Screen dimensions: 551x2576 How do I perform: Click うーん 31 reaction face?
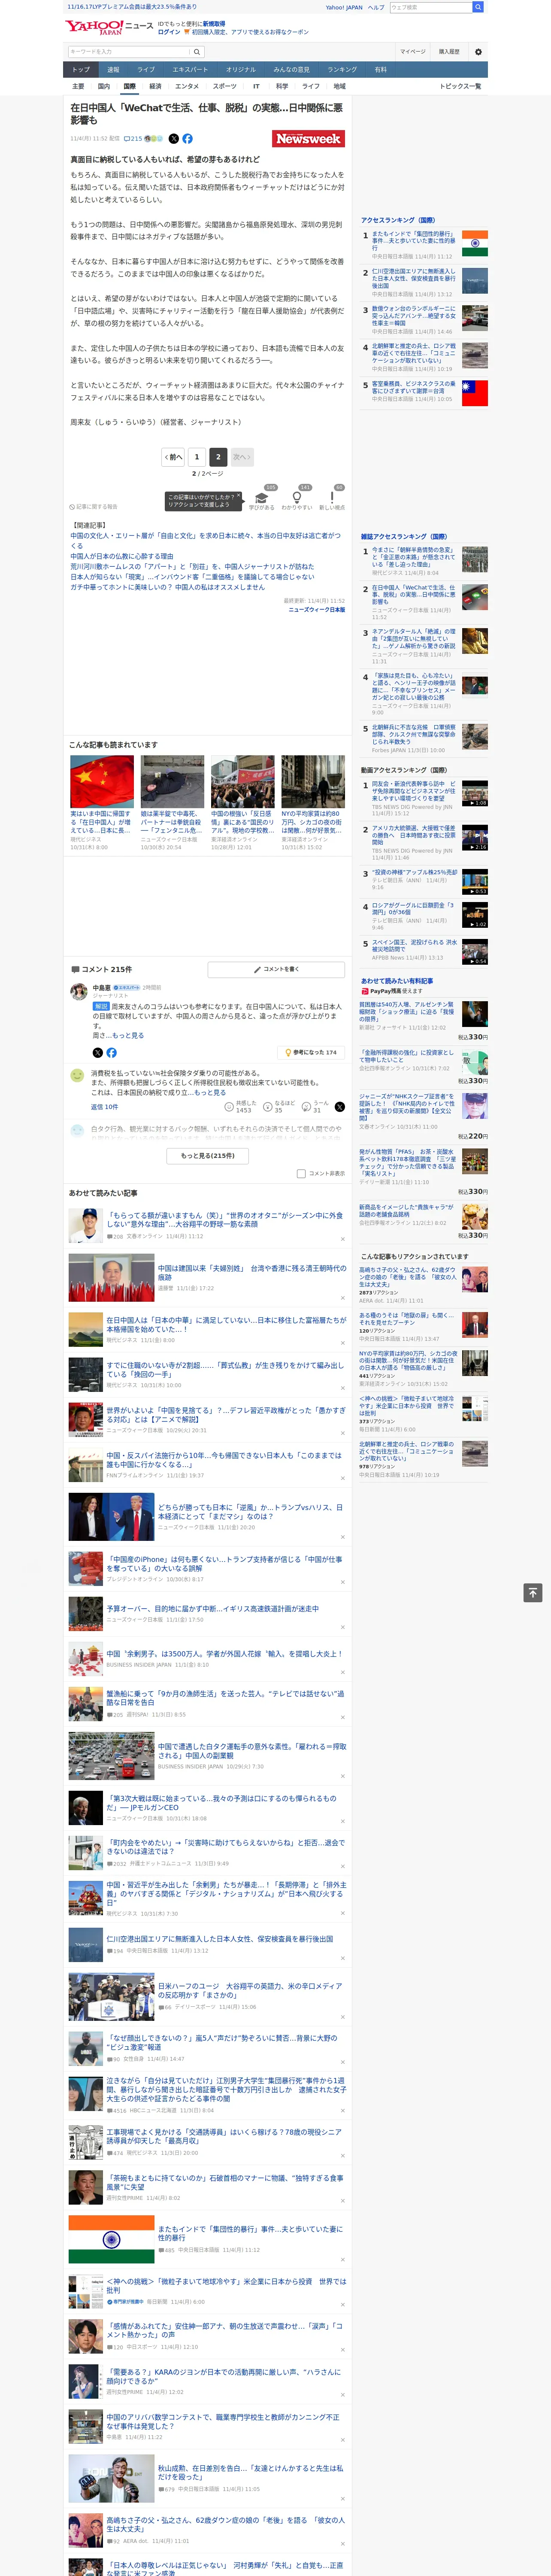(315, 1107)
